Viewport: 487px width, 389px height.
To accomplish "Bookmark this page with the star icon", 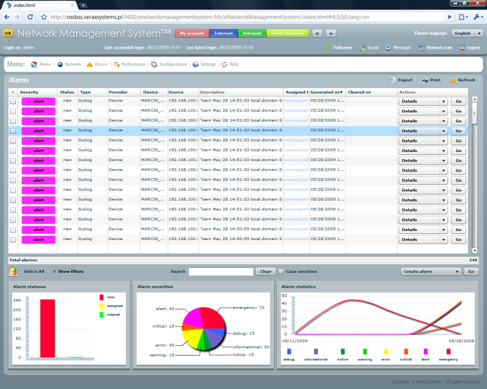I will click(x=44, y=17).
